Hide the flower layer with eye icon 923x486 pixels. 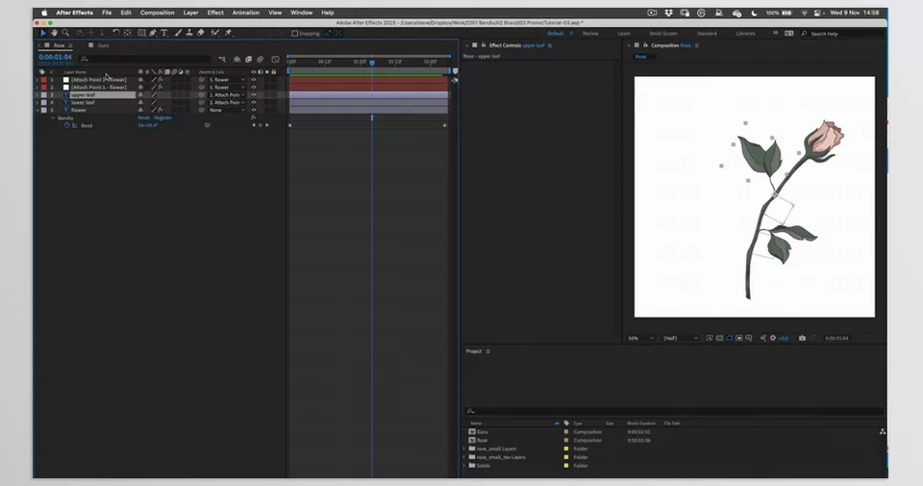click(254, 110)
